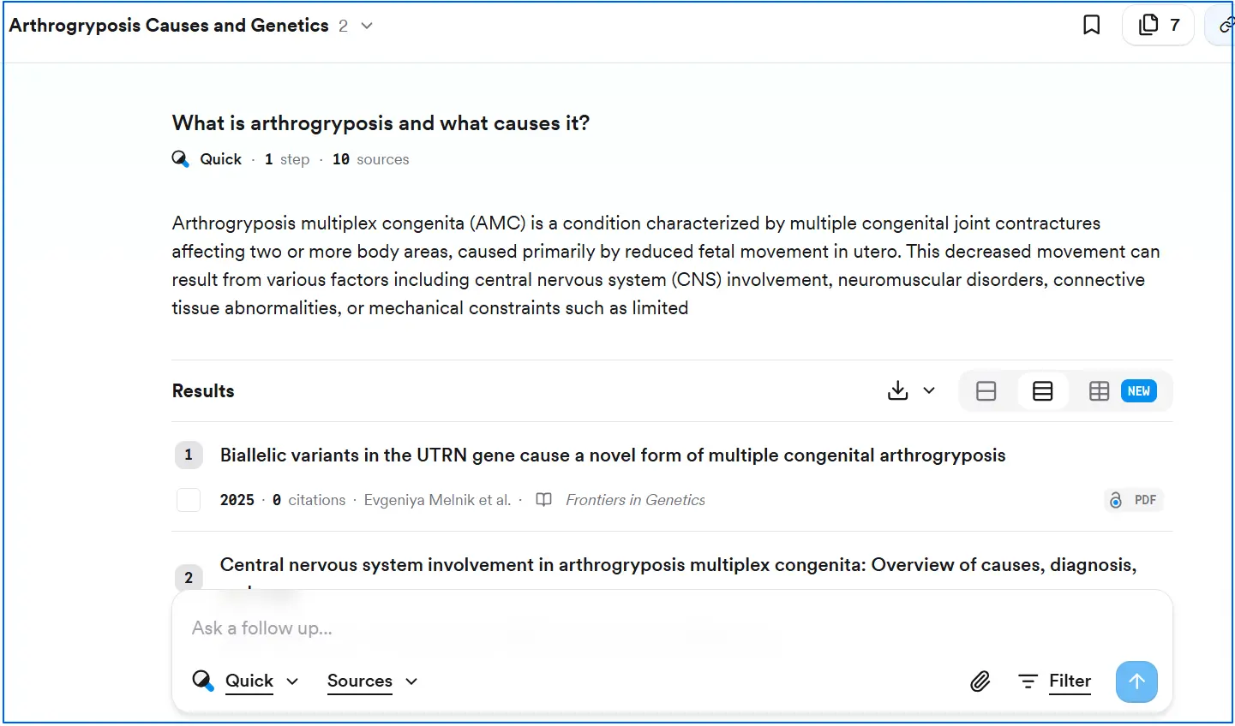This screenshot has width=1235, height=726.
Task: Switch to compact split results view
Action: point(986,391)
